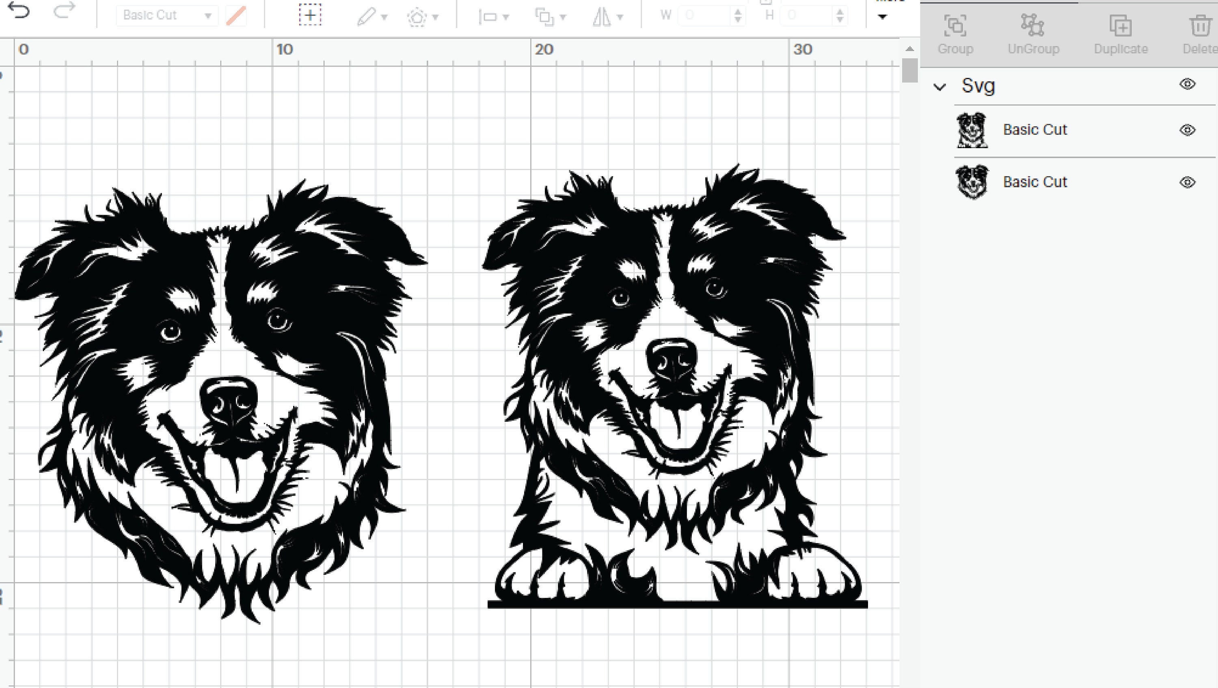The width and height of the screenshot is (1218, 688).
Task: Hide the second Basic Cut layer
Action: point(1187,182)
